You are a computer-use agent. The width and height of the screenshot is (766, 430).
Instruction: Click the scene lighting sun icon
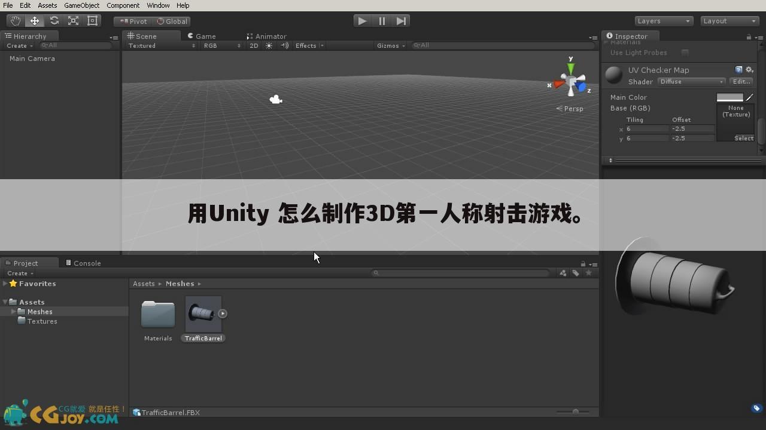click(x=269, y=45)
